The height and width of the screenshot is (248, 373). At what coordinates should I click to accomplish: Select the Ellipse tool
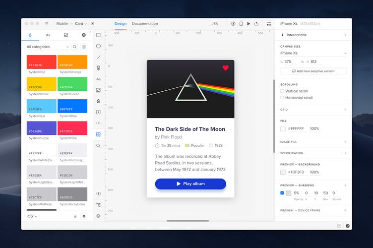(x=98, y=46)
